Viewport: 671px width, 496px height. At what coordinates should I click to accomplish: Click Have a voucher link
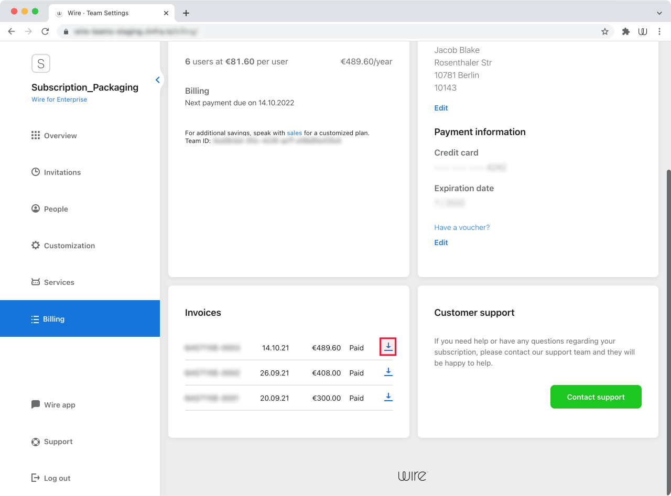(x=462, y=227)
